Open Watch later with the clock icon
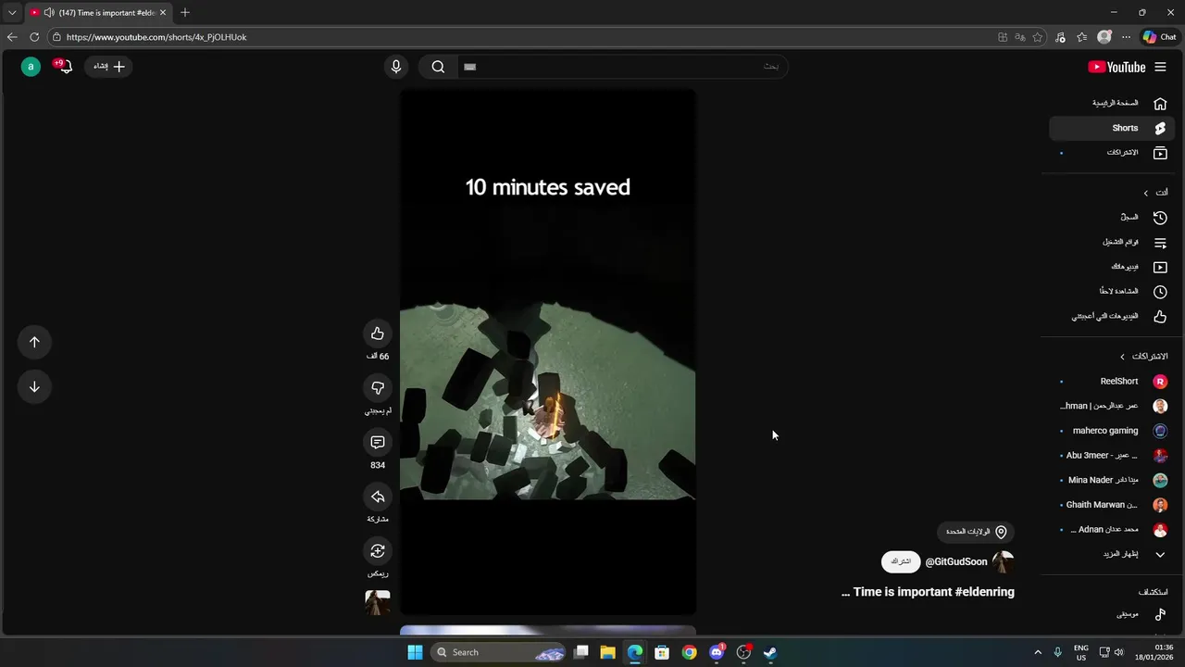The width and height of the screenshot is (1185, 667). (1111, 291)
